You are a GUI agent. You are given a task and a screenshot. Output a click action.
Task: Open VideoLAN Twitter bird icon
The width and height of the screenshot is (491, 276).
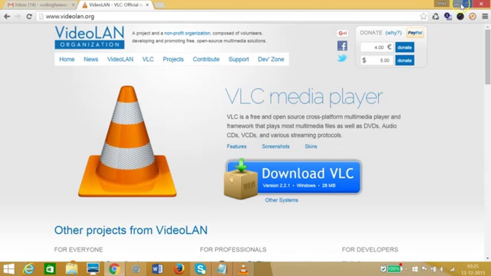tap(342, 58)
